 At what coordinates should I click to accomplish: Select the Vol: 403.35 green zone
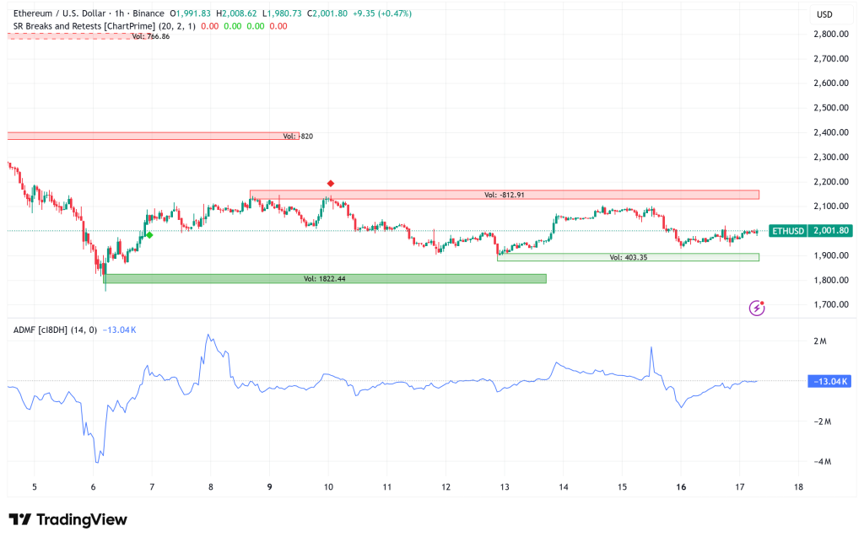tap(628, 257)
